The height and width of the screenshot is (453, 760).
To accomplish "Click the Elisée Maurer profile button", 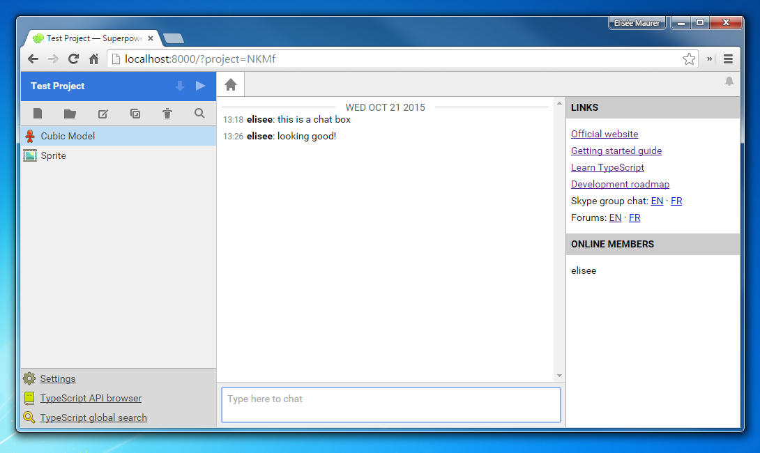I will click(x=637, y=23).
